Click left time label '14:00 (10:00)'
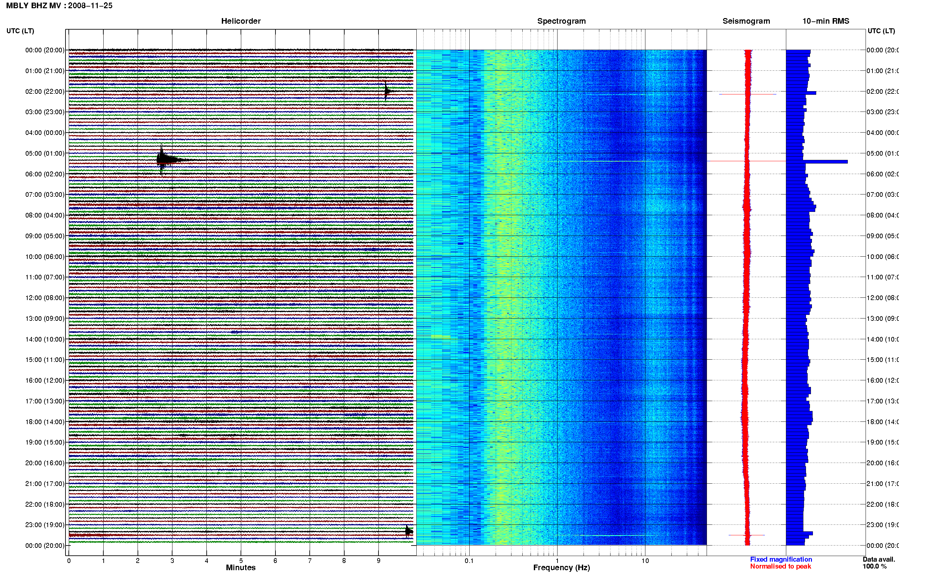The height and width of the screenshot is (585, 936). pos(45,339)
